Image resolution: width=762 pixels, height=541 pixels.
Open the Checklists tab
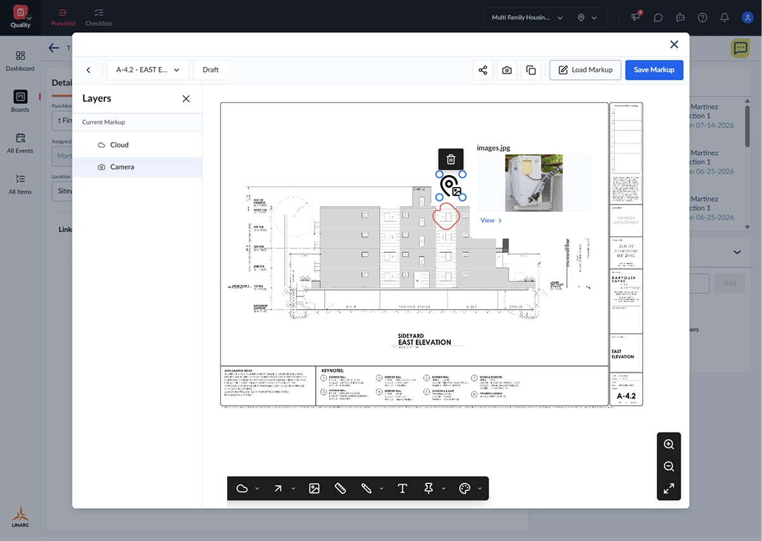pyautogui.click(x=99, y=17)
